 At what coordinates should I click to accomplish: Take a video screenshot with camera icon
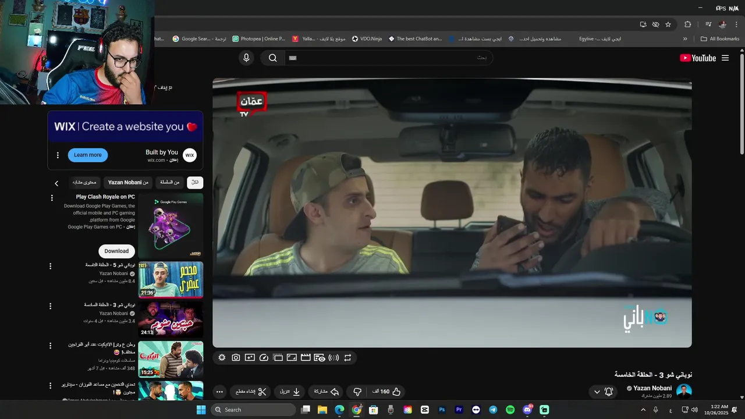tap(236, 358)
